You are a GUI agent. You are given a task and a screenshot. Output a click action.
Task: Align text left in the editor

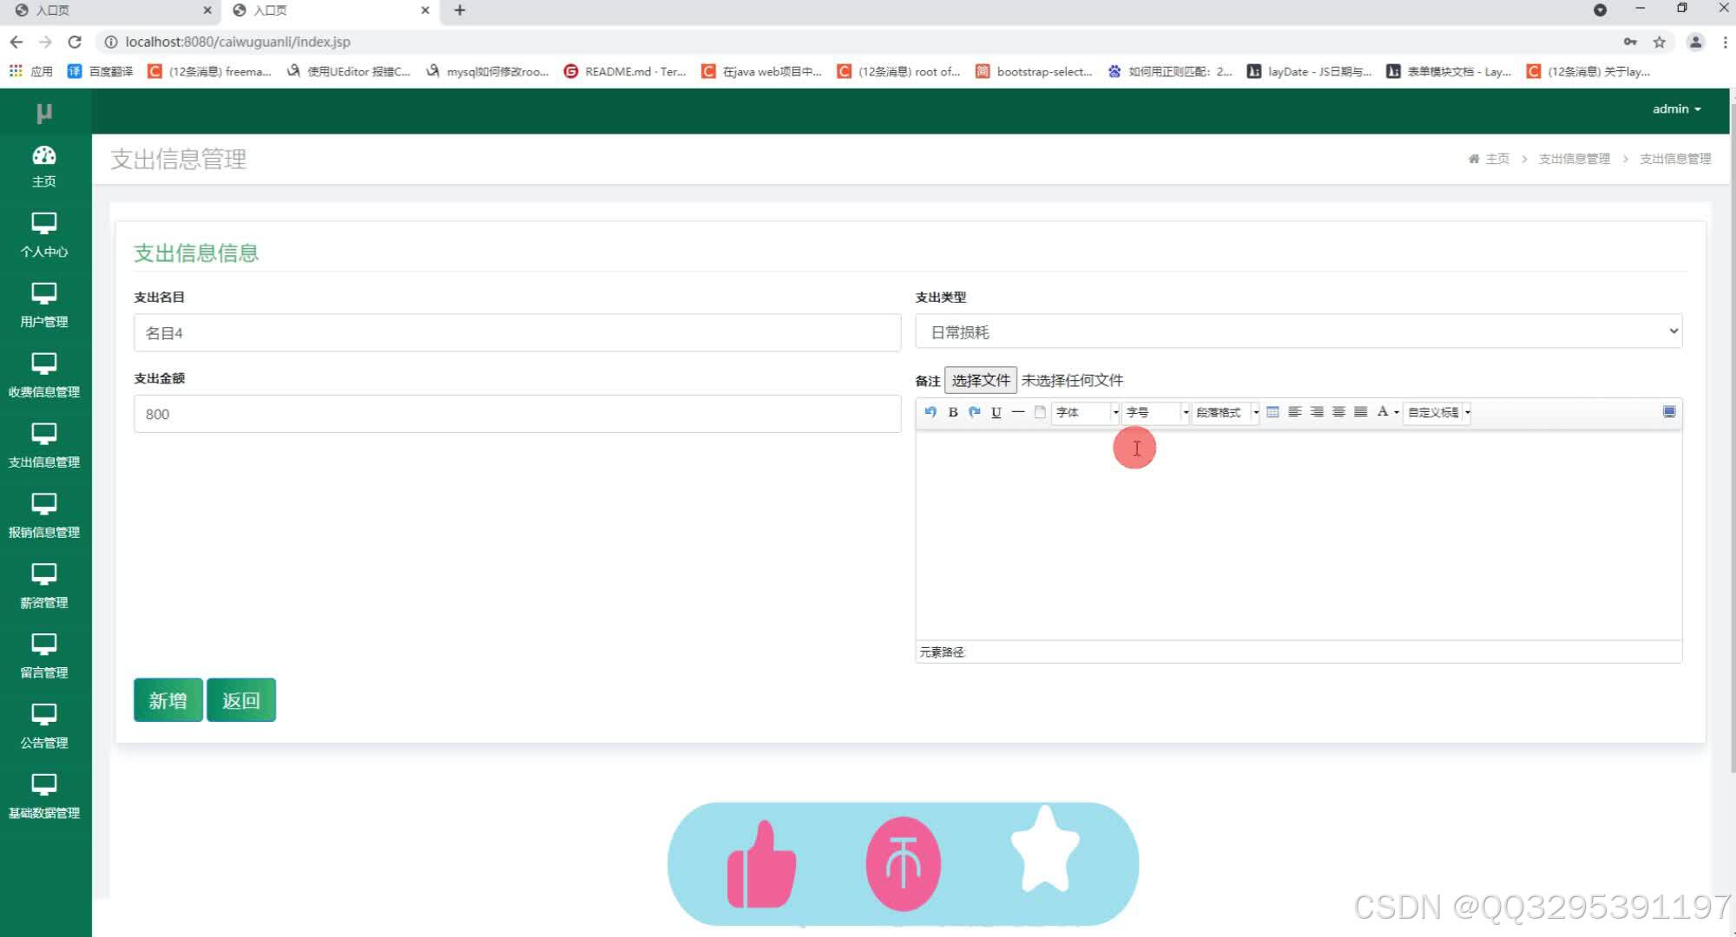click(x=1294, y=412)
